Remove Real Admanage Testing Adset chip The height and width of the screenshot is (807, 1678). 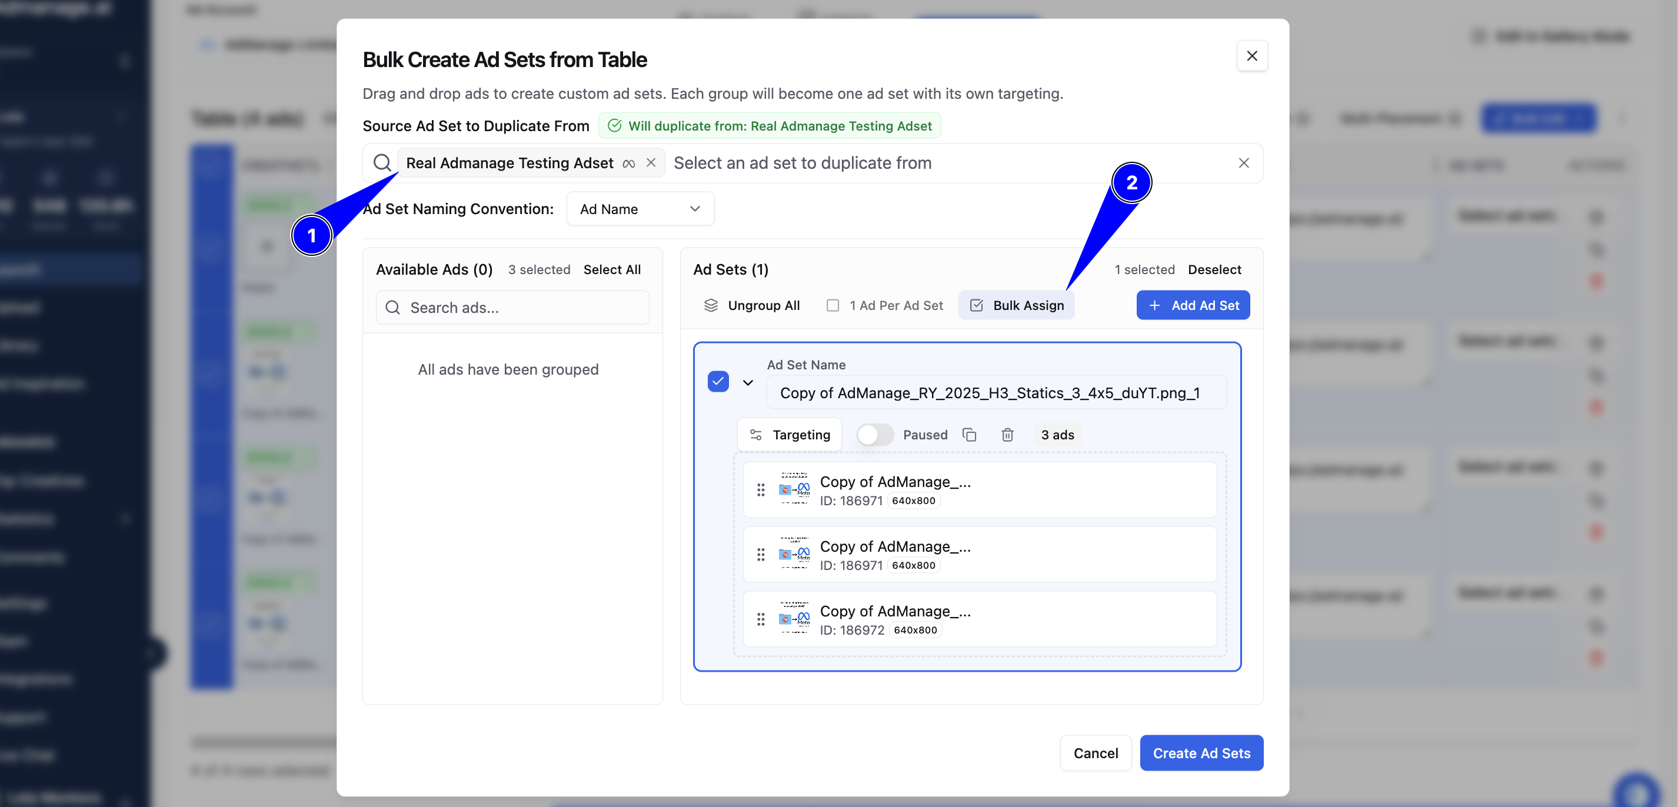pos(651,163)
